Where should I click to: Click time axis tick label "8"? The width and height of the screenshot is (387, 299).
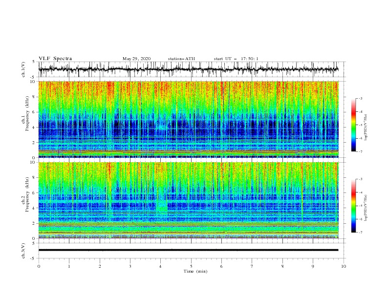[282, 266]
